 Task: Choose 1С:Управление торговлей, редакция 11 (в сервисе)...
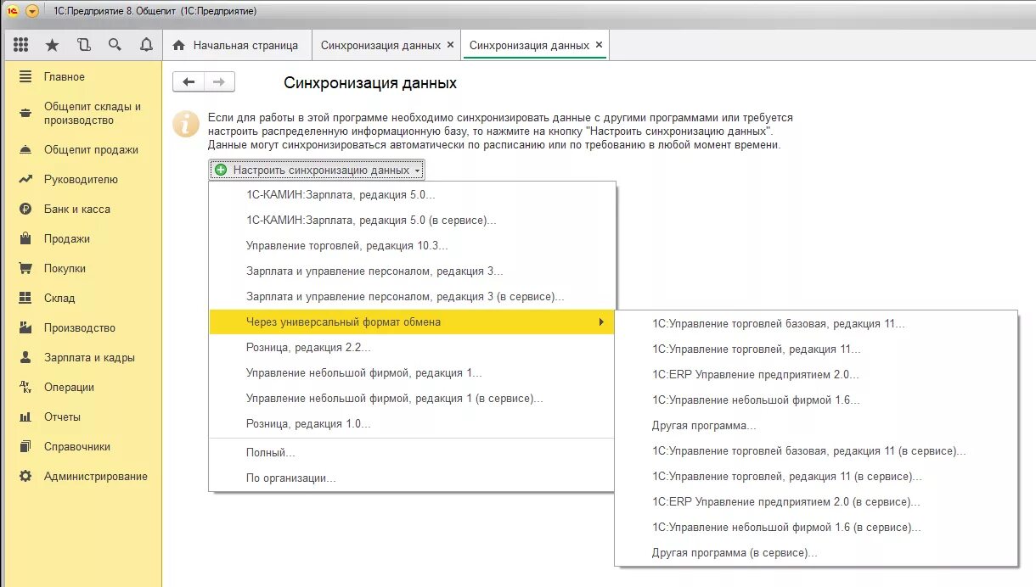[x=815, y=476]
